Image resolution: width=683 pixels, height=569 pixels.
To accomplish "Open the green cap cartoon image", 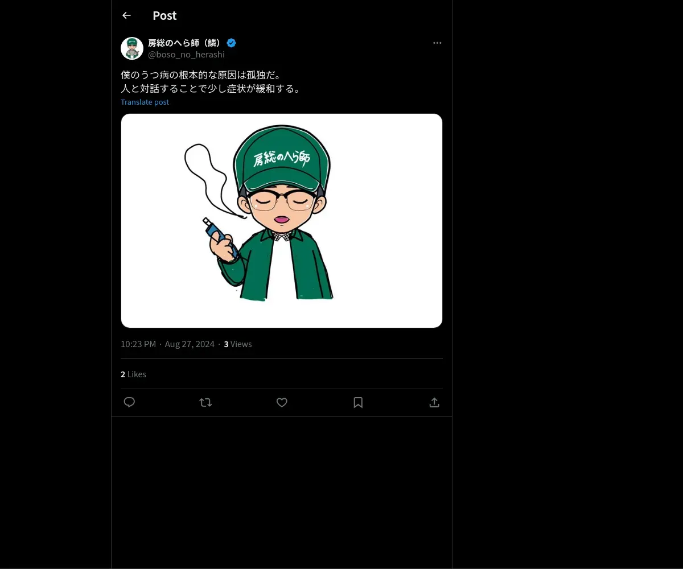I will coord(282,220).
